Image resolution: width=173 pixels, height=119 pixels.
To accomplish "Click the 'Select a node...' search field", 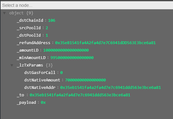I will (87, 5).
